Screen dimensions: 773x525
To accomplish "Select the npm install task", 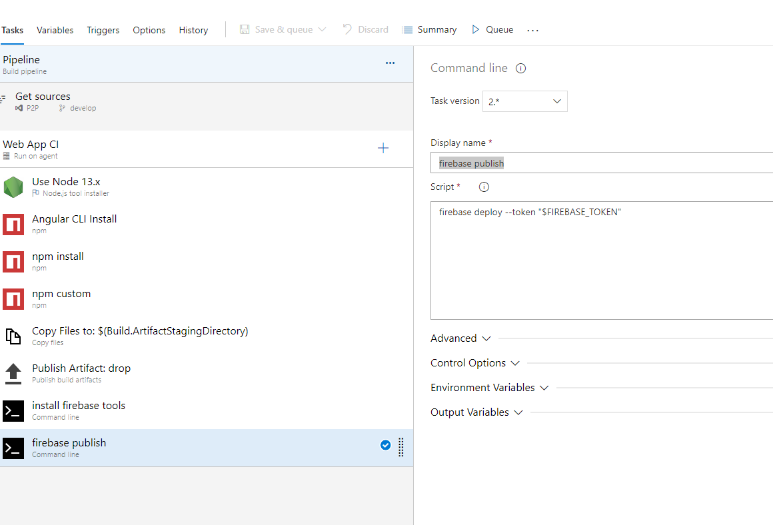I will (207, 262).
